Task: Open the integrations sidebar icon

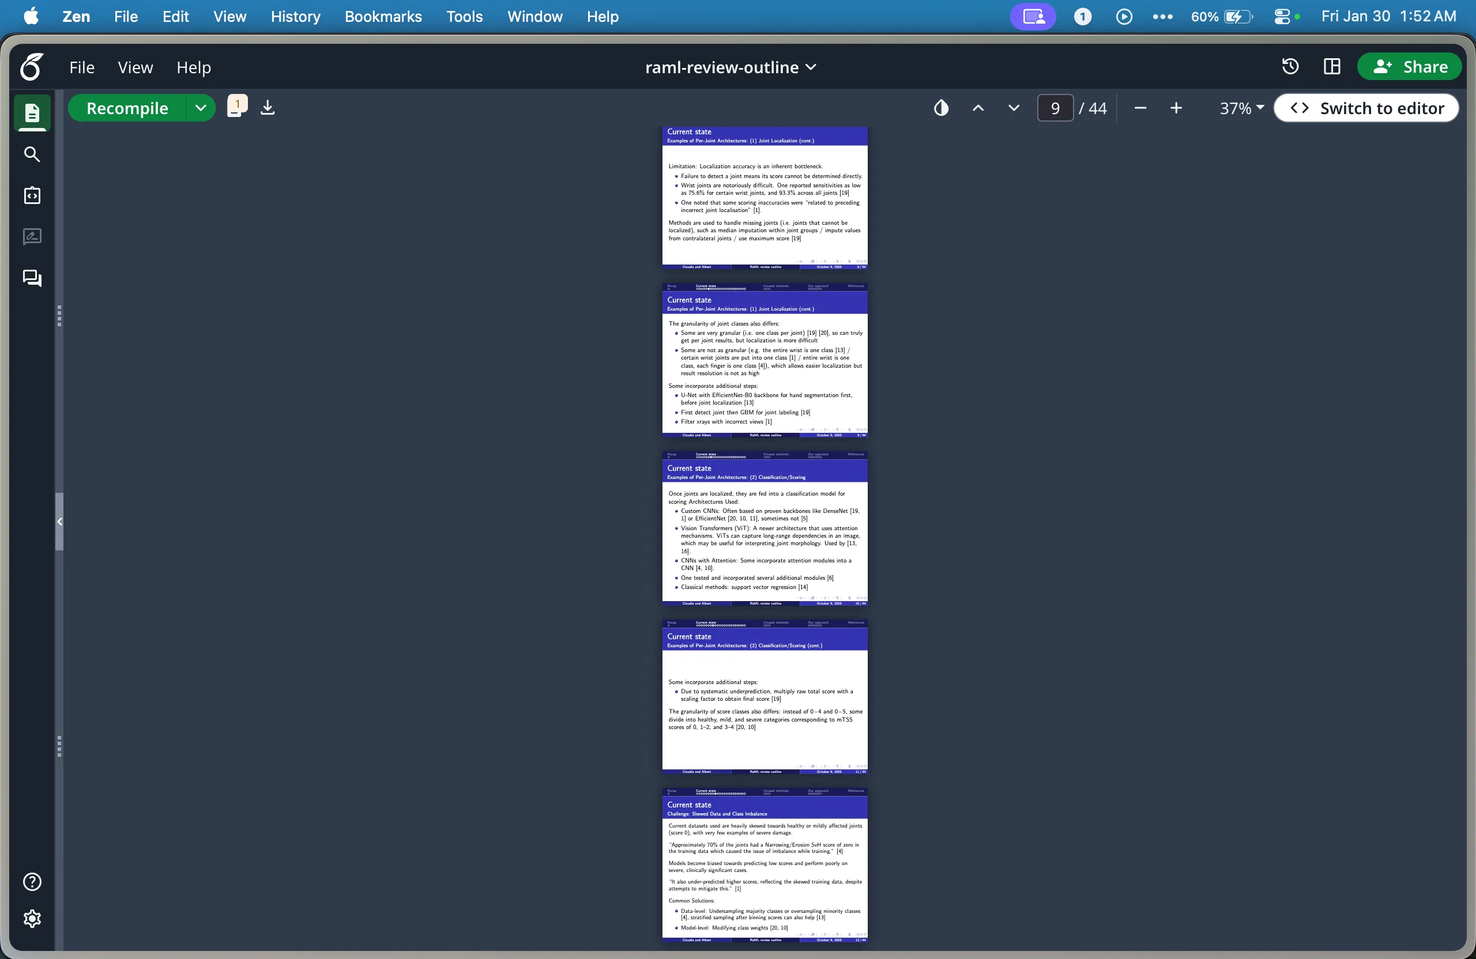Action: tap(32, 195)
